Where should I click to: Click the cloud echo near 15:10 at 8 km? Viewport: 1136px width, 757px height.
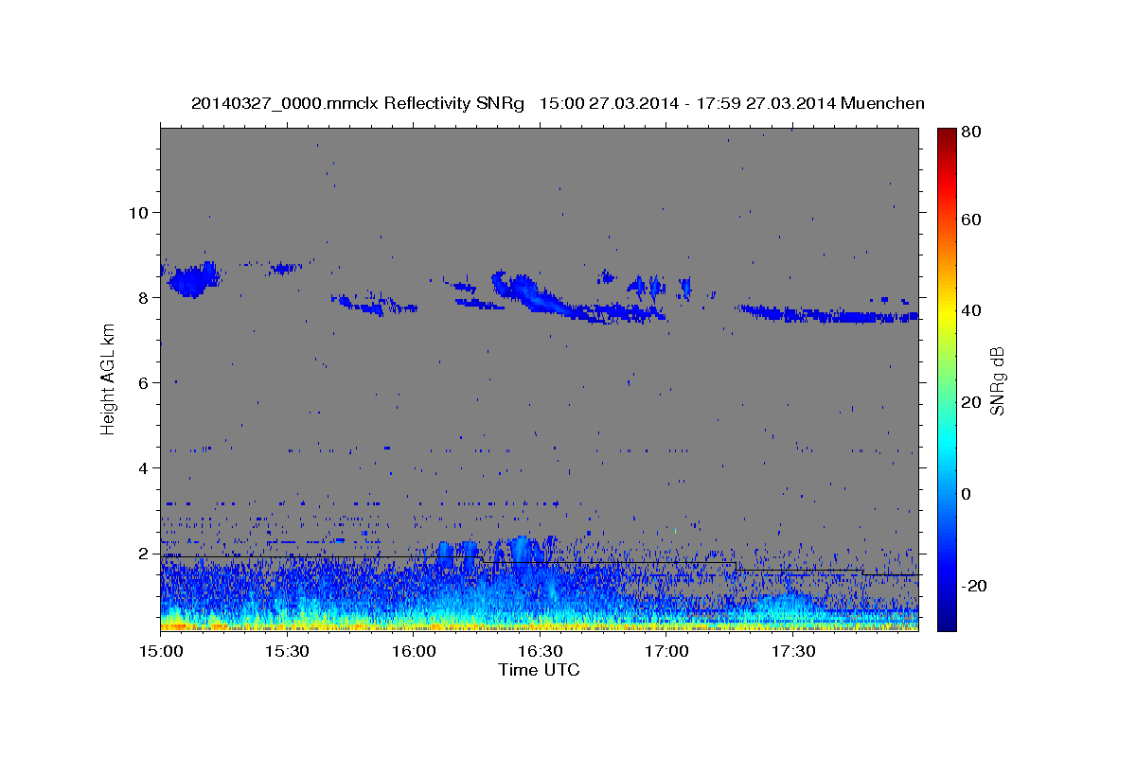point(193,279)
